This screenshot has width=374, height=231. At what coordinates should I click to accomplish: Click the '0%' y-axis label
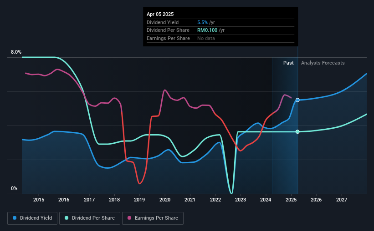(14, 188)
